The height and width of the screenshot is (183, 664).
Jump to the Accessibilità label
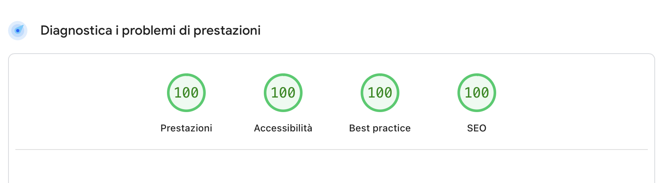pyautogui.click(x=283, y=128)
